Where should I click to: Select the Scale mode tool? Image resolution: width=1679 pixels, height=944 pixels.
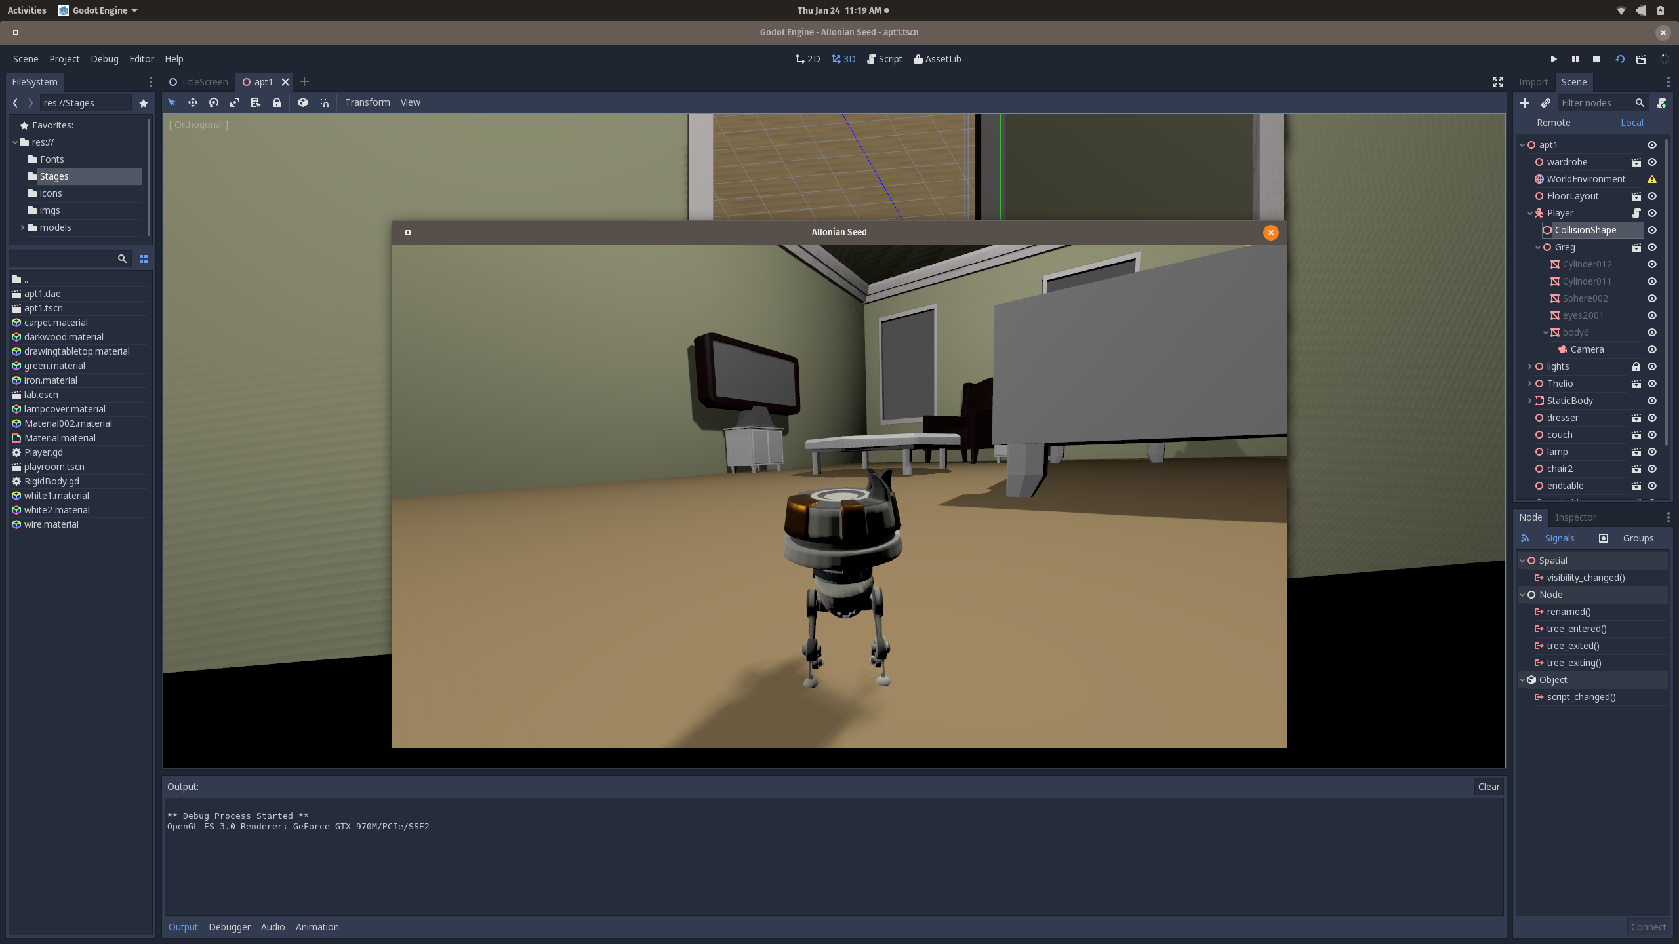235,102
